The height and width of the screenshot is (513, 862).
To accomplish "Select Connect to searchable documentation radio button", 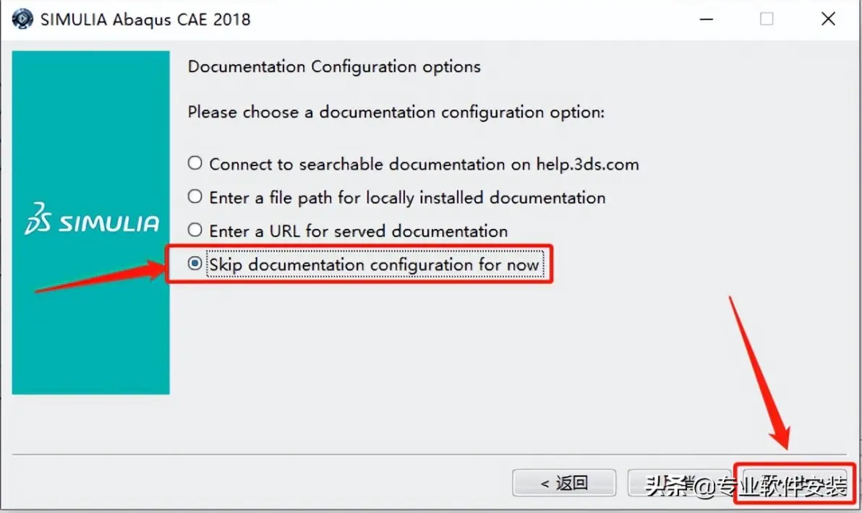I will pyautogui.click(x=195, y=163).
